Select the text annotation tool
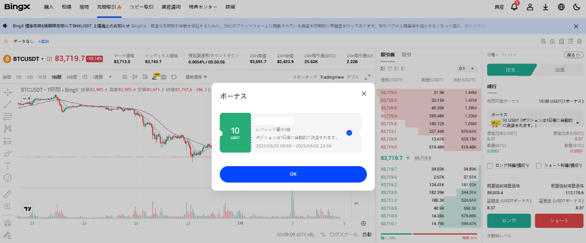Screen dimensions: 586x243 tap(8, 165)
